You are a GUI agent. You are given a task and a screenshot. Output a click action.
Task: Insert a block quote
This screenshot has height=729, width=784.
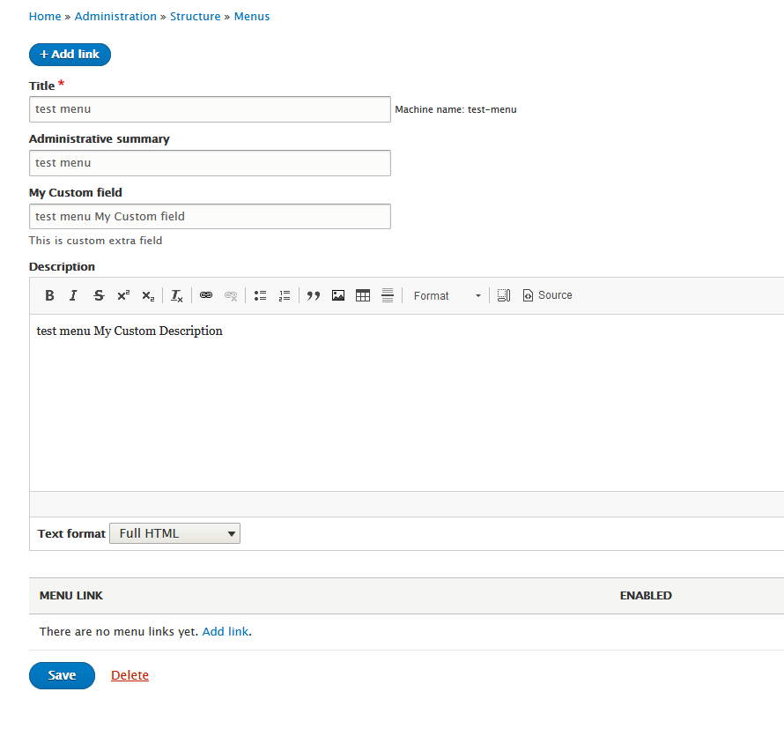(x=313, y=296)
